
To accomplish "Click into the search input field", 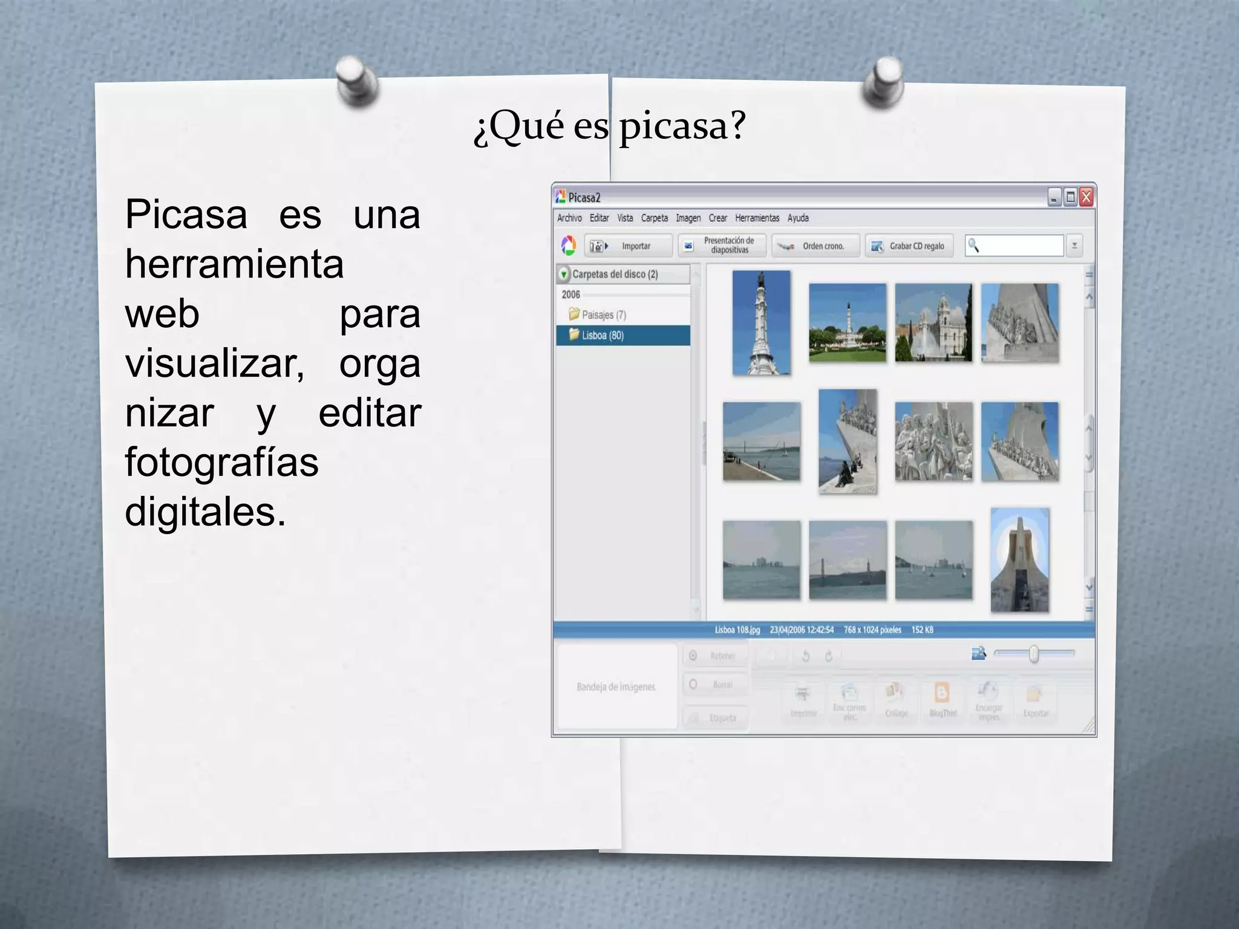I will click(1015, 246).
